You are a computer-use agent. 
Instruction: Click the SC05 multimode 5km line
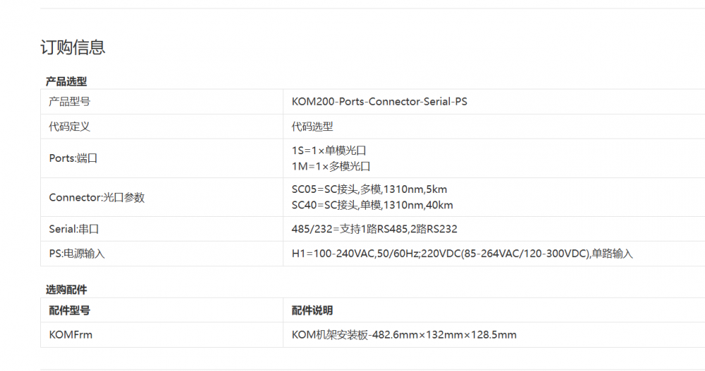coord(369,189)
